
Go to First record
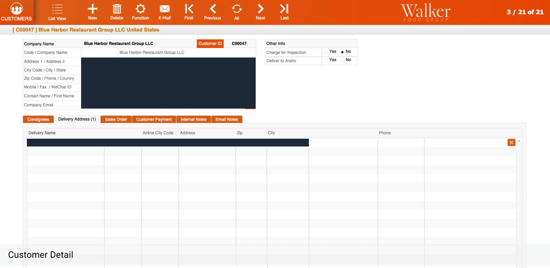coord(189,12)
